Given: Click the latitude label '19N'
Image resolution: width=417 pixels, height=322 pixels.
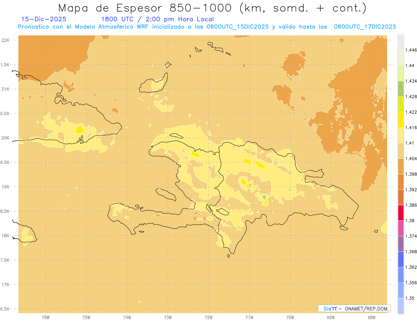Looking at the screenshot, I should [x=5, y=187].
